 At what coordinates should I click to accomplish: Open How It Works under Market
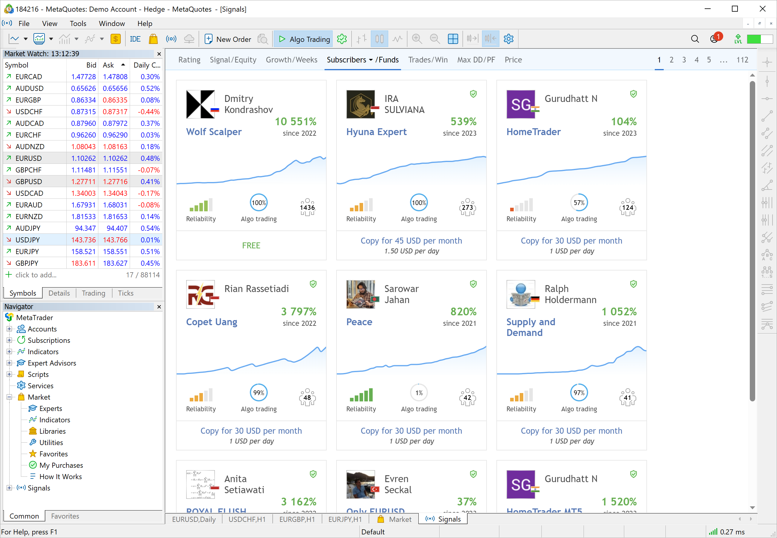(60, 477)
